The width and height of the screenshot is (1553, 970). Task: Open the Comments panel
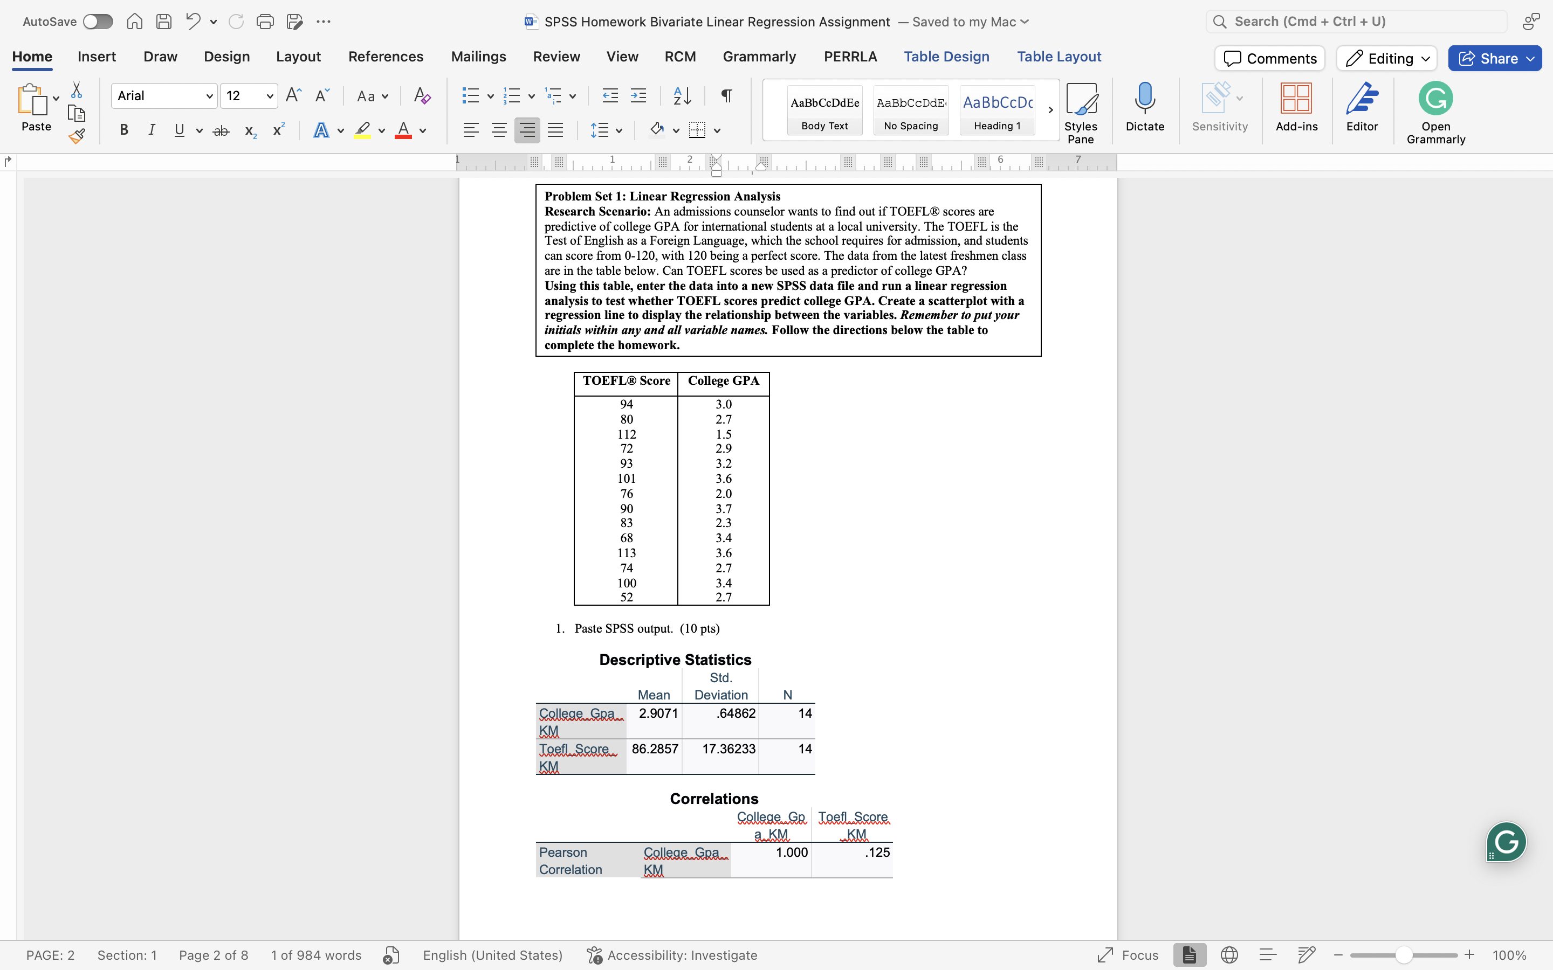[x=1269, y=58]
